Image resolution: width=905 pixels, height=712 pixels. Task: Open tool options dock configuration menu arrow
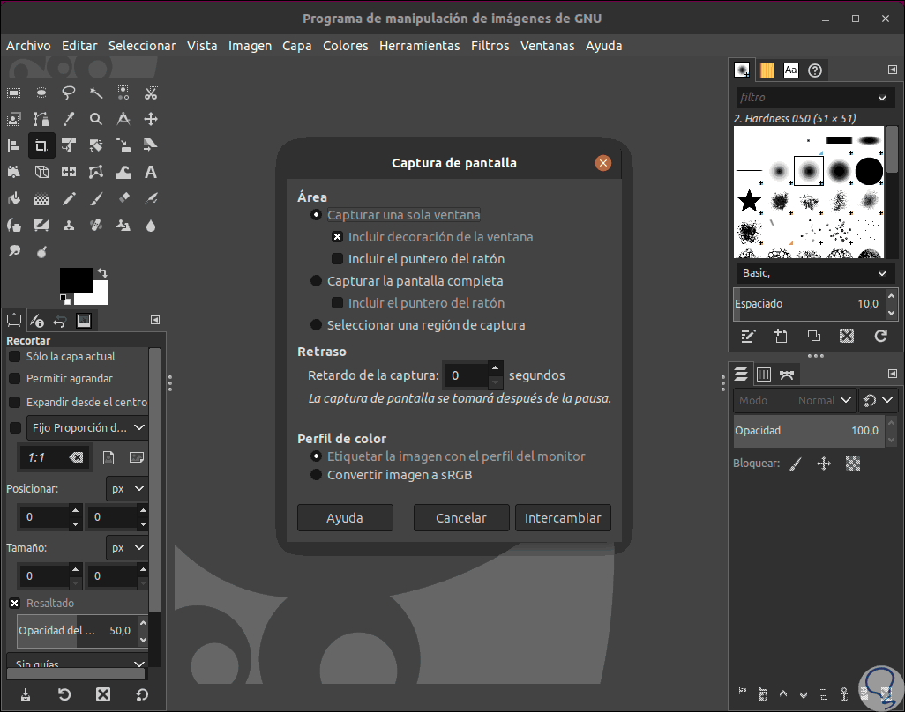click(155, 320)
